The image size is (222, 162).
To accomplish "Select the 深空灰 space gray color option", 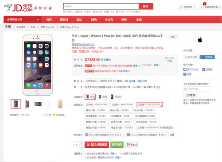I will tap(116, 97).
